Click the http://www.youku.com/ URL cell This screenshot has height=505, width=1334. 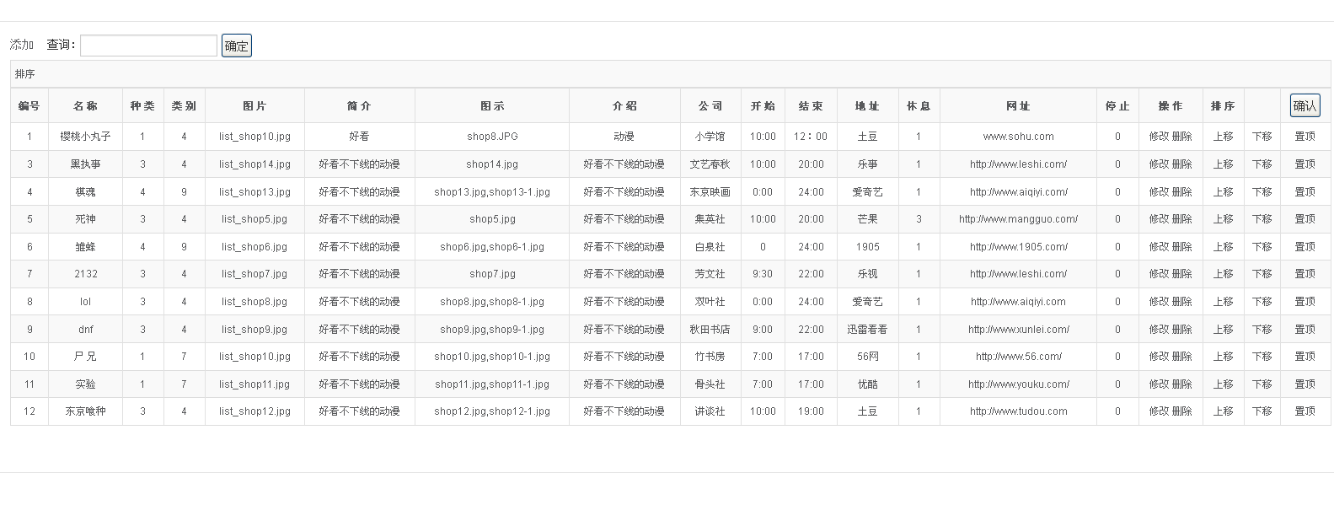(1018, 384)
